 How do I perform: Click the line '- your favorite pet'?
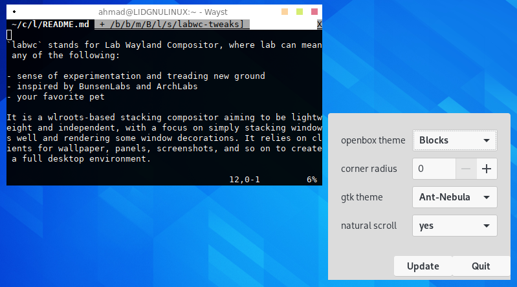(56, 96)
